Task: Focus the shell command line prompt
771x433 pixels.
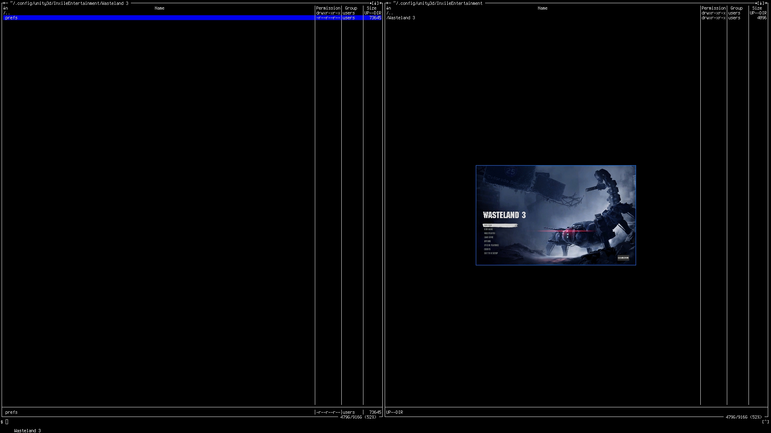Action: [7, 422]
